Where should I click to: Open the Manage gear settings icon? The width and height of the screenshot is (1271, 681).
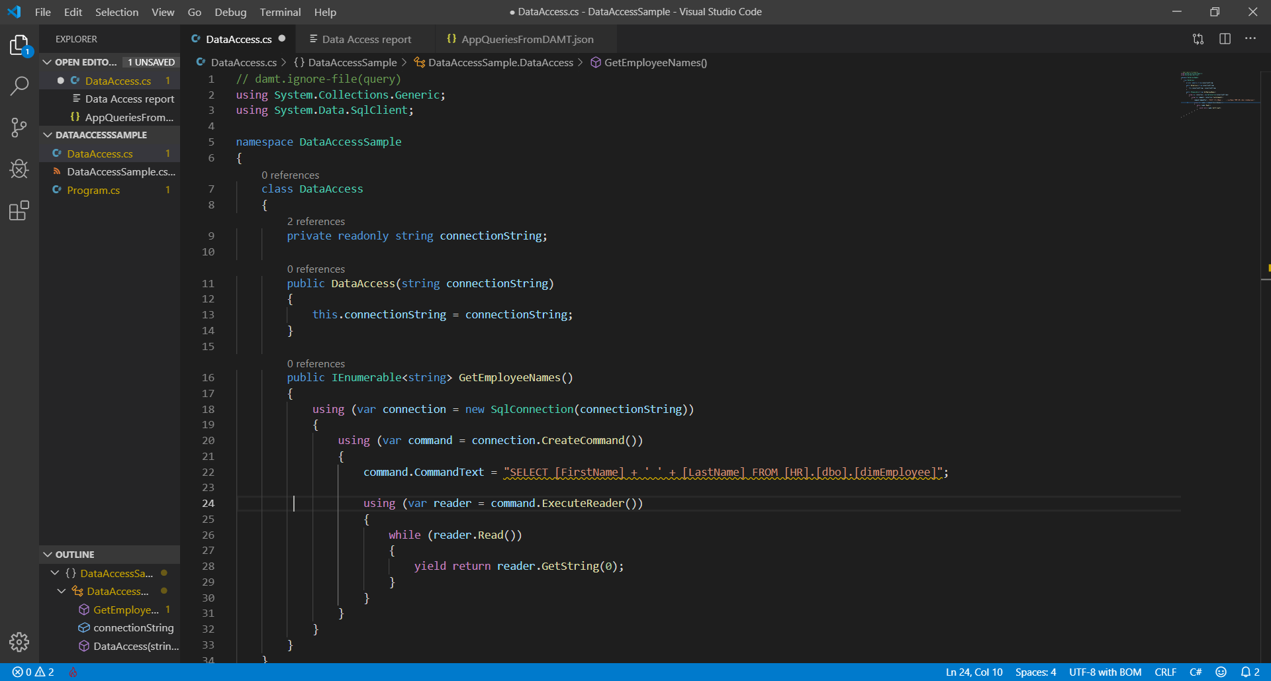click(x=19, y=641)
